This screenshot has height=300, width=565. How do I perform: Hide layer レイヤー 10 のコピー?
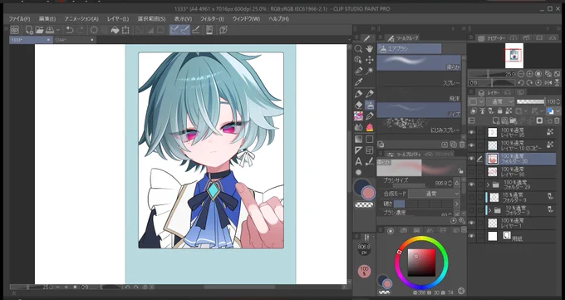point(471,145)
